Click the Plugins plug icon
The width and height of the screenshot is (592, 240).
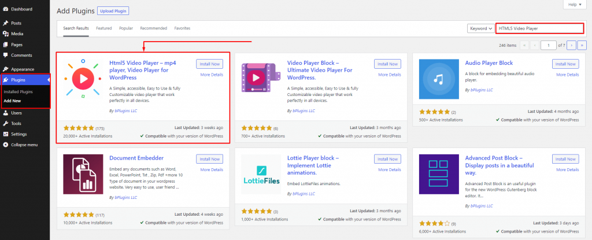(5, 80)
